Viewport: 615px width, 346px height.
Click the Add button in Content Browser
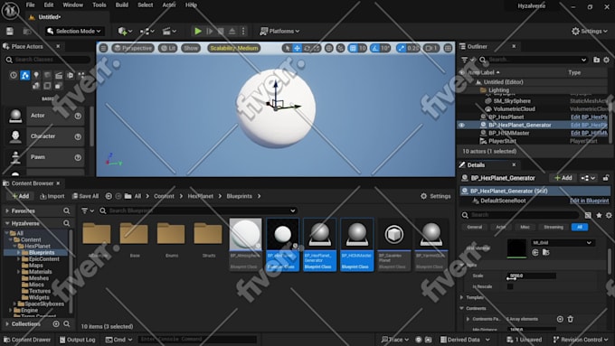click(x=21, y=196)
